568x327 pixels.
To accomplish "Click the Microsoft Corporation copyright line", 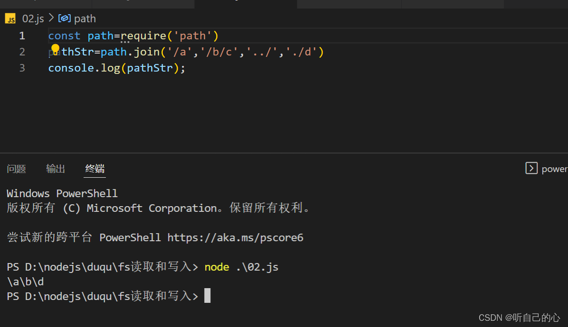I will (x=158, y=208).
